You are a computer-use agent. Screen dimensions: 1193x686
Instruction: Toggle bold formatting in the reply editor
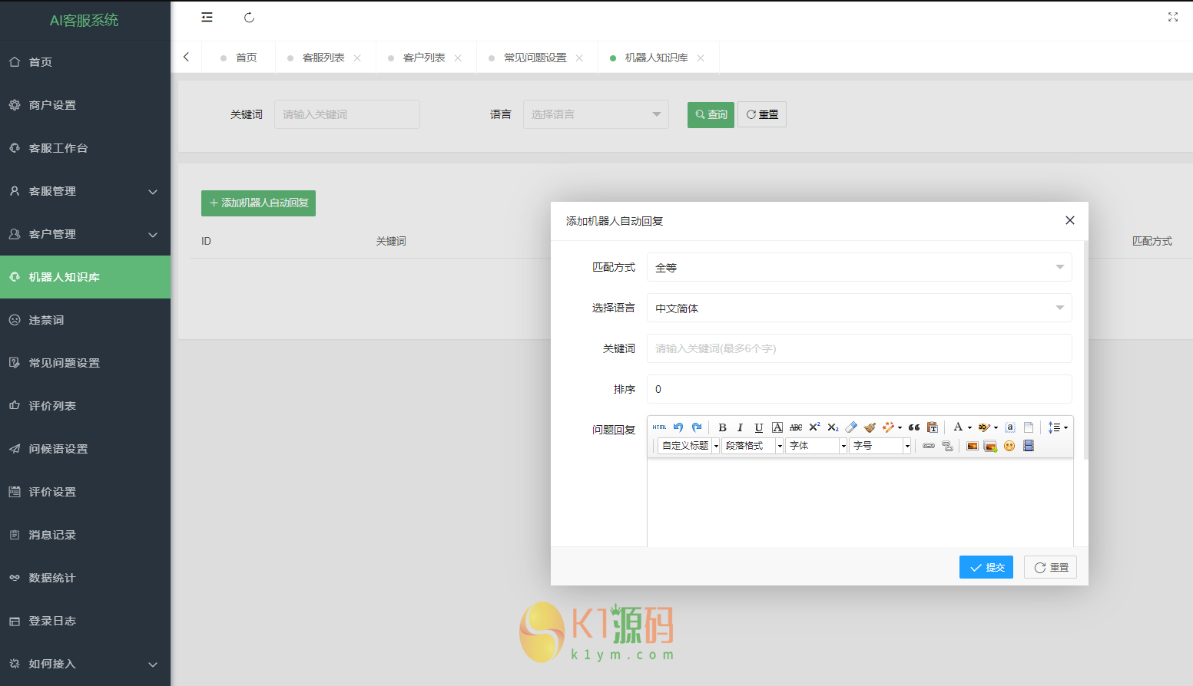click(722, 427)
